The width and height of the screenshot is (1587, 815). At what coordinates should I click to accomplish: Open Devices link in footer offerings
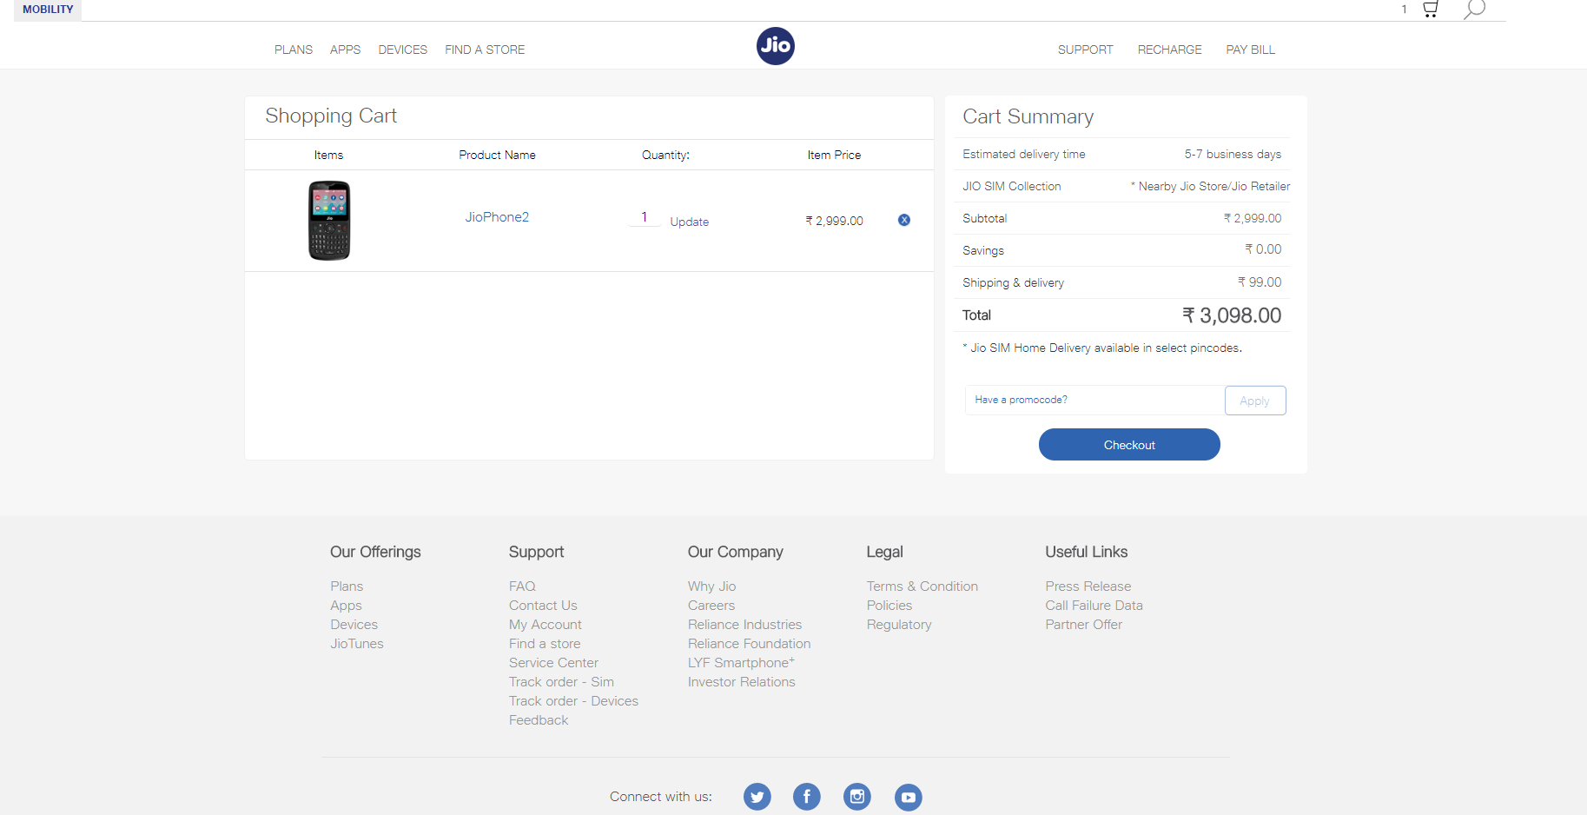[x=354, y=625]
